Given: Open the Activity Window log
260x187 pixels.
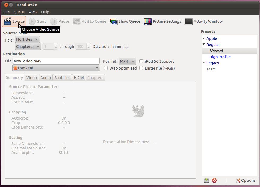Looking at the screenshot, I should click(203, 21).
